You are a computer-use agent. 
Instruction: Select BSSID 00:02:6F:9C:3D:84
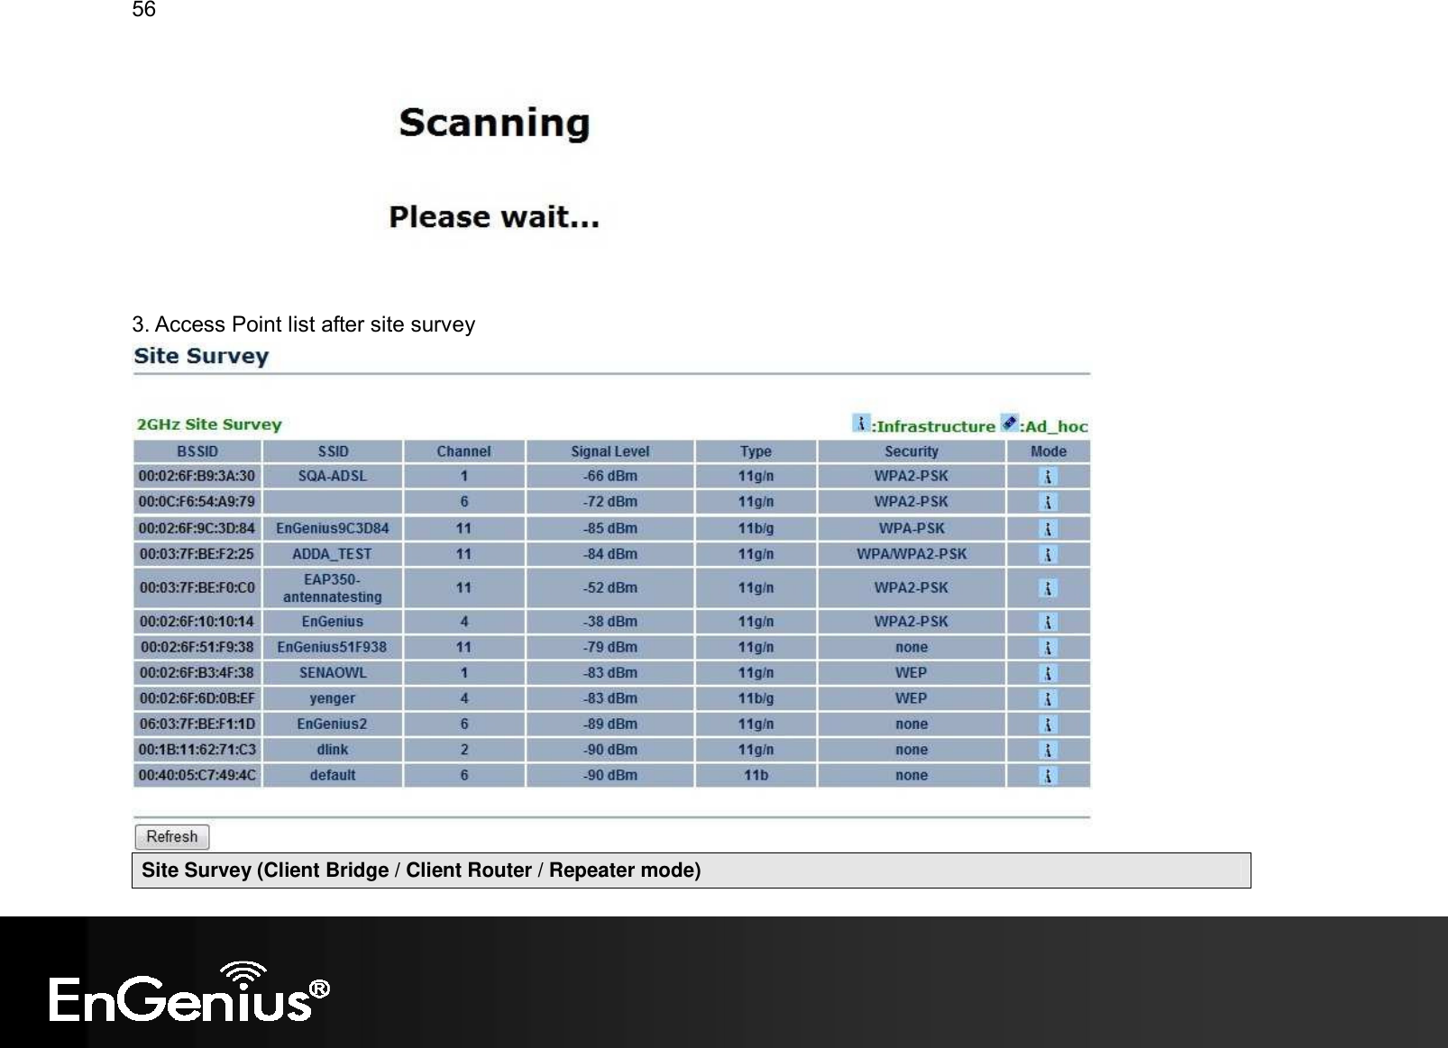[x=197, y=528]
